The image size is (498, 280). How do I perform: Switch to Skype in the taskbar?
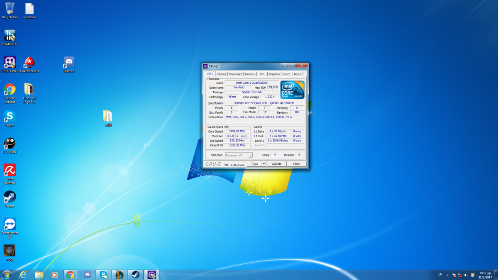pos(103,275)
